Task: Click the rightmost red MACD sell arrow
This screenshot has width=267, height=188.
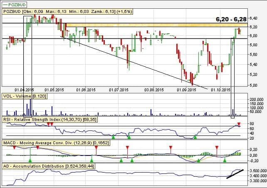Action: tap(216, 148)
